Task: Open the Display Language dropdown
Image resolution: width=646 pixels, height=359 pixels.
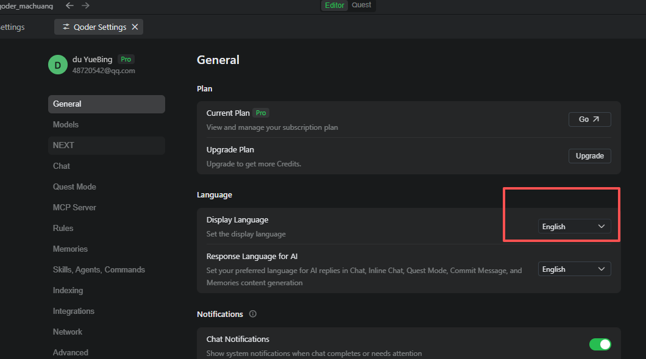Action: click(x=574, y=226)
